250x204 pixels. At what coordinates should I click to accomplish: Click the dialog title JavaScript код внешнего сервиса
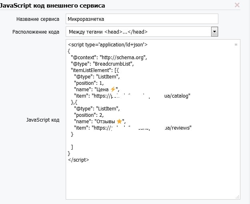tap(53, 5)
